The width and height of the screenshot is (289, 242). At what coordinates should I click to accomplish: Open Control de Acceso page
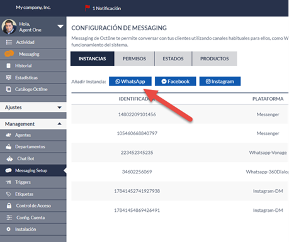tap(33, 206)
